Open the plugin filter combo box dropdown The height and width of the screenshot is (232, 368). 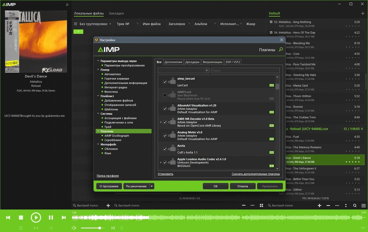coord(183,70)
